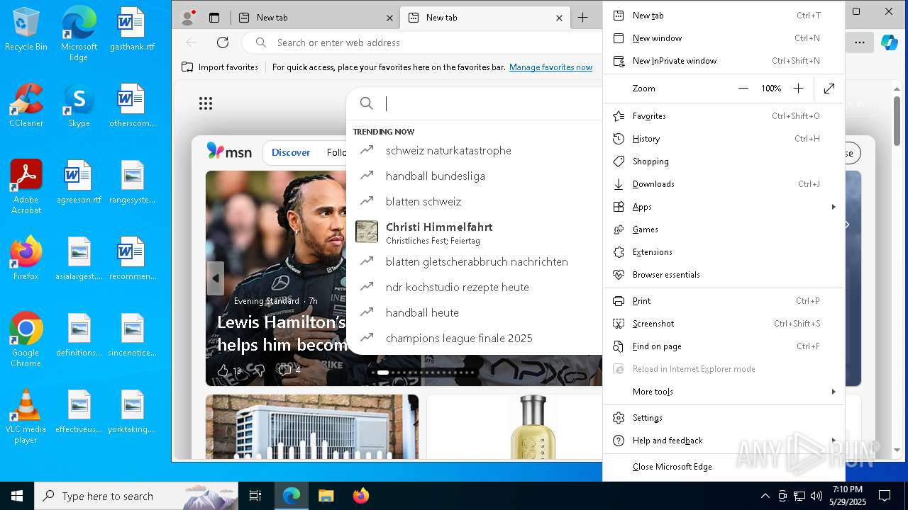This screenshot has height=510, width=908.
Task: Click the Manage favorites now link
Action: point(550,67)
